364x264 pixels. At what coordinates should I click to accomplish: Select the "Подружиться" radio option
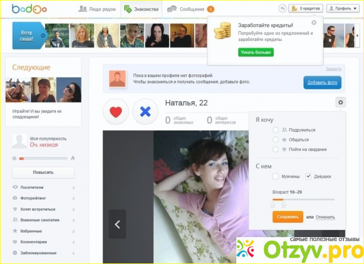click(x=276, y=129)
